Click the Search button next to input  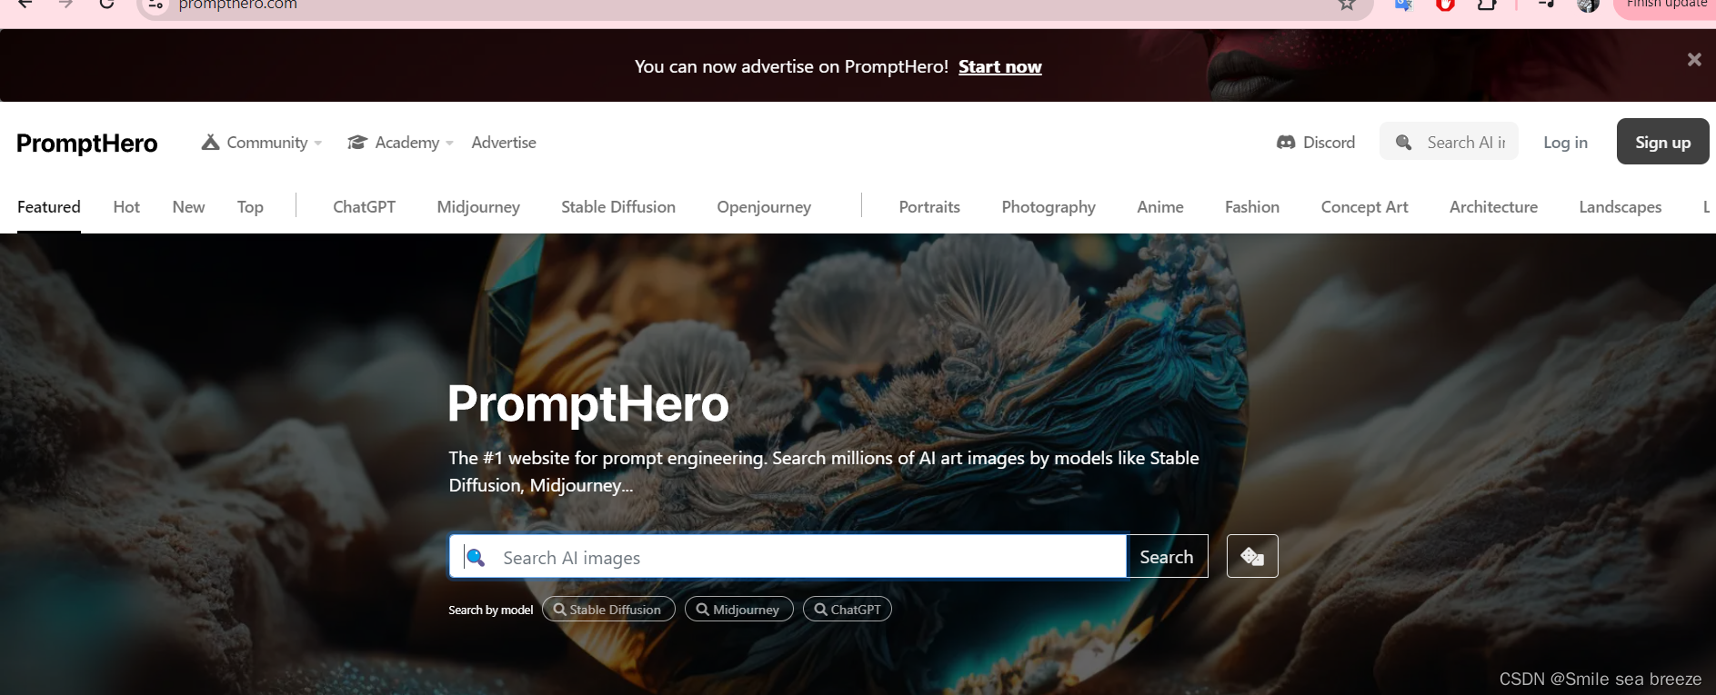click(x=1167, y=556)
